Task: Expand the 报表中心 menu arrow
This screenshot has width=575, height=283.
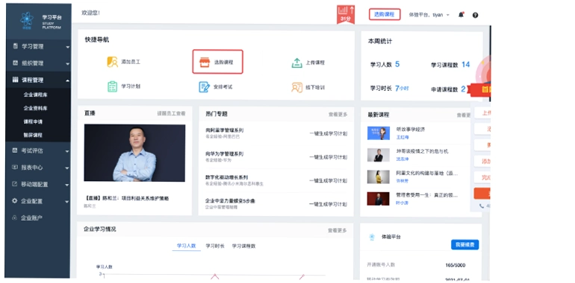Action: (x=67, y=168)
